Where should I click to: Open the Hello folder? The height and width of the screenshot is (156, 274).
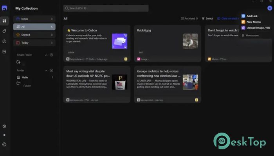point(35,77)
